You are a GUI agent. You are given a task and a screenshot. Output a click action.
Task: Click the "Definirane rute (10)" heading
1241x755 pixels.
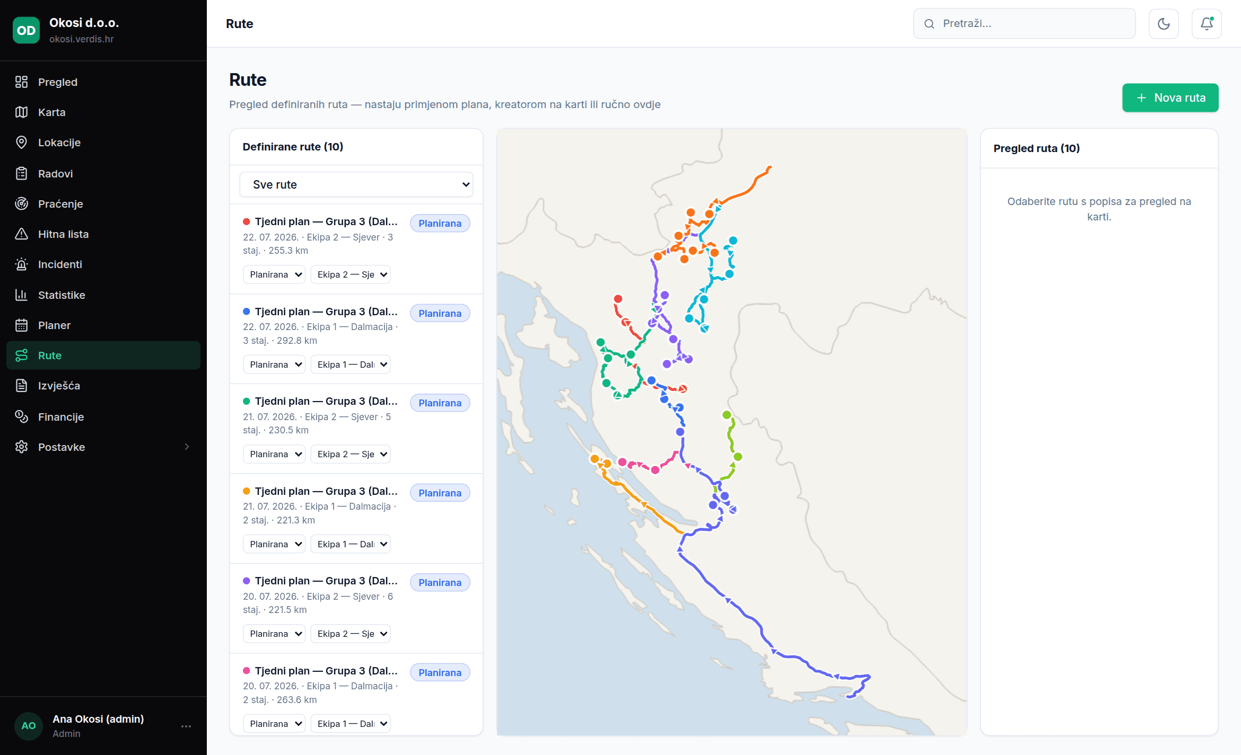click(293, 147)
